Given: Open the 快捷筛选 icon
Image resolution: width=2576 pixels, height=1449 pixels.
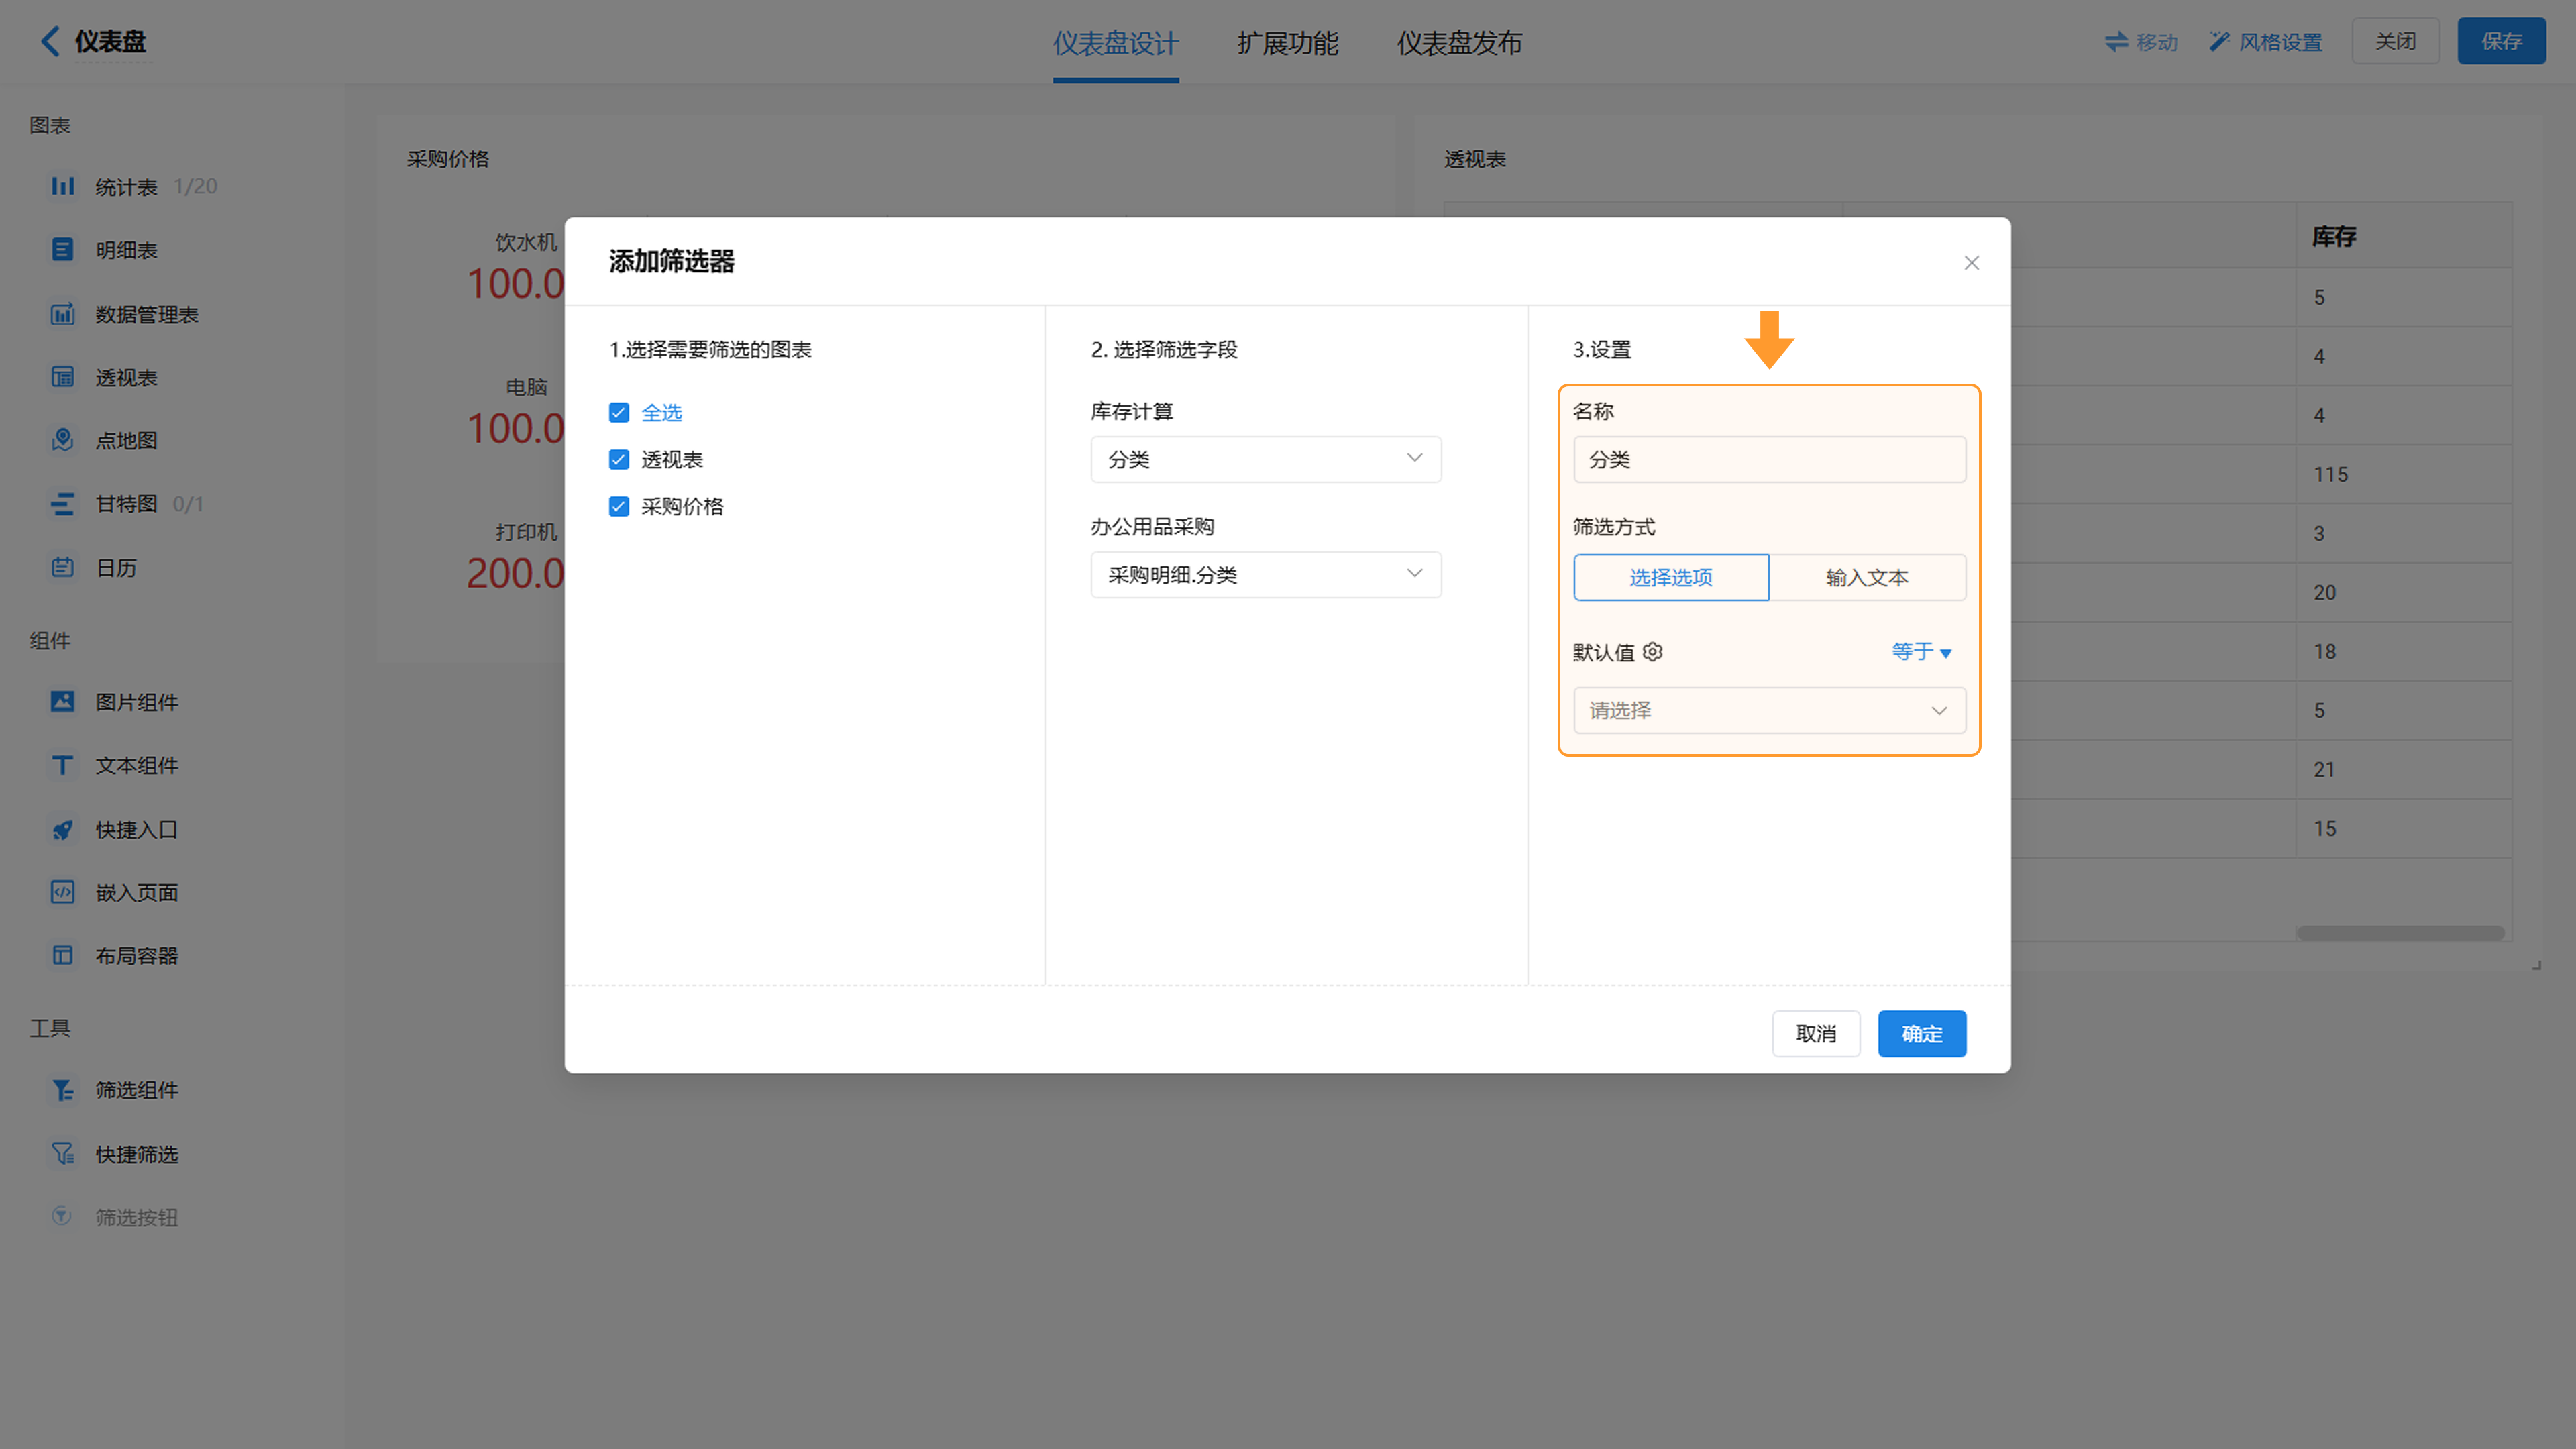Looking at the screenshot, I should tap(63, 1154).
